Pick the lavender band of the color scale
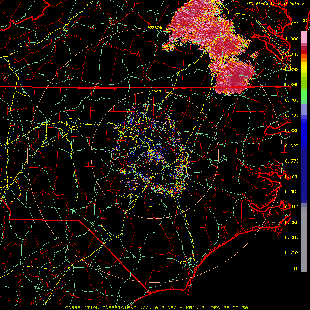 pos(304,109)
